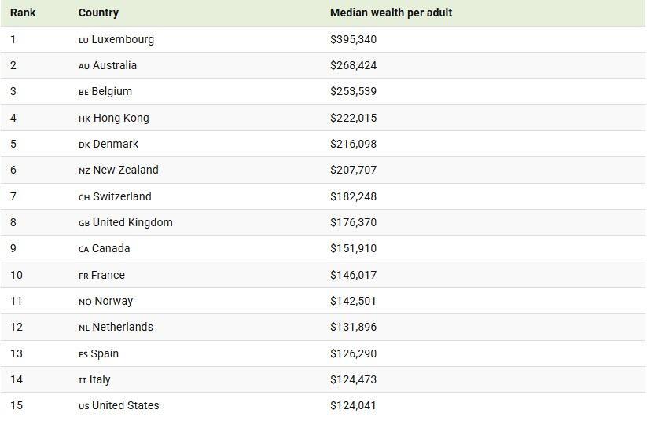Click the US flag code beside United States

click(x=83, y=406)
